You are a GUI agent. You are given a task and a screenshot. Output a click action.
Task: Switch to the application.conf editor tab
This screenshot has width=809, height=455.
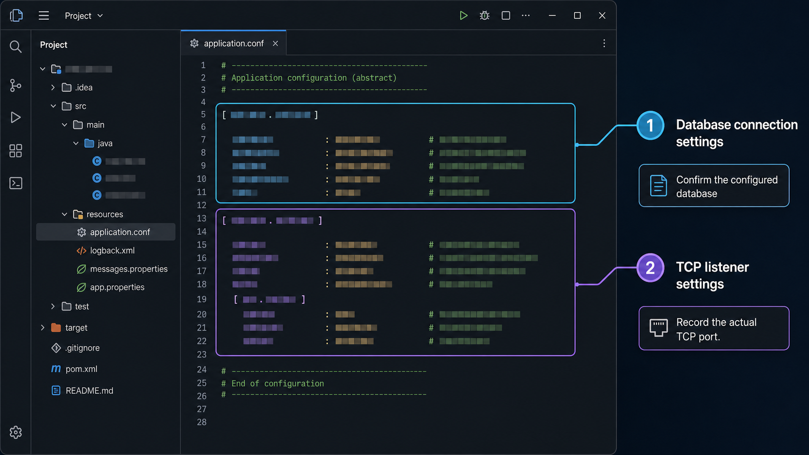pyautogui.click(x=233, y=44)
